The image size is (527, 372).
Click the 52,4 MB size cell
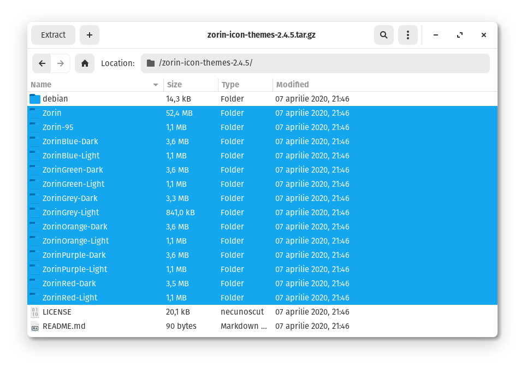(179, 113)
